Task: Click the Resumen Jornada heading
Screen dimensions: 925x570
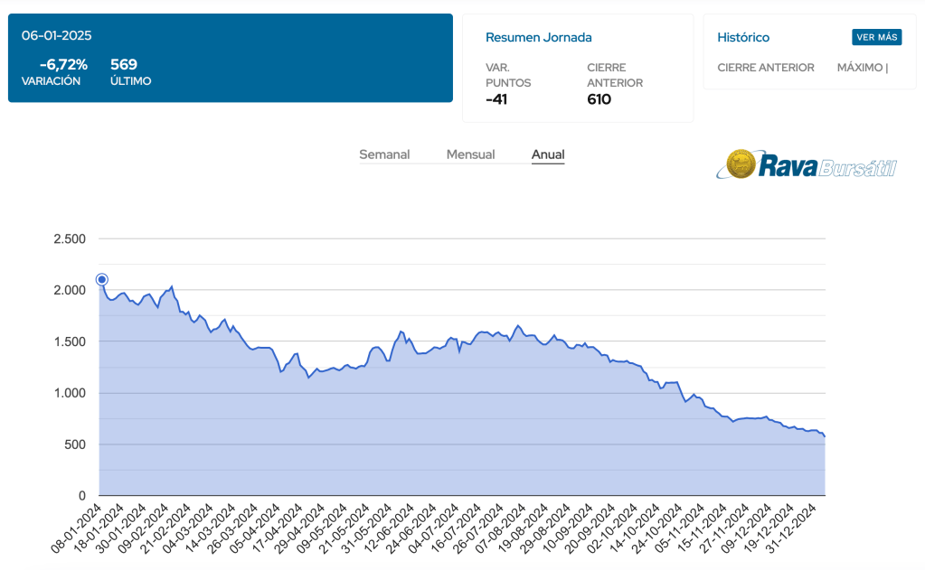Action: (x=539, y=37)
